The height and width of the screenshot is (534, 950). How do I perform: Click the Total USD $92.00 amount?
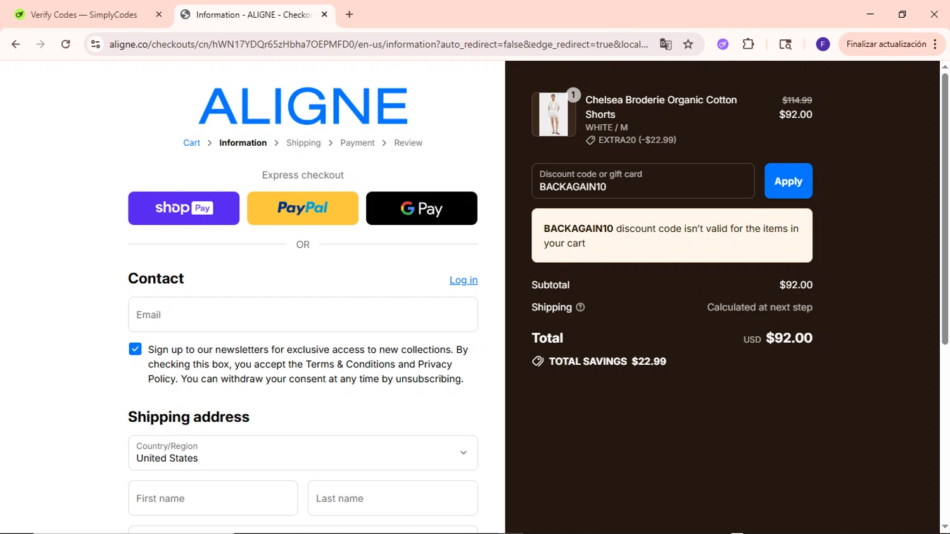(x=778, y=338)
